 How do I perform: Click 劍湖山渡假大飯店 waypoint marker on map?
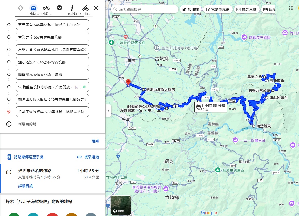(143, 89)
